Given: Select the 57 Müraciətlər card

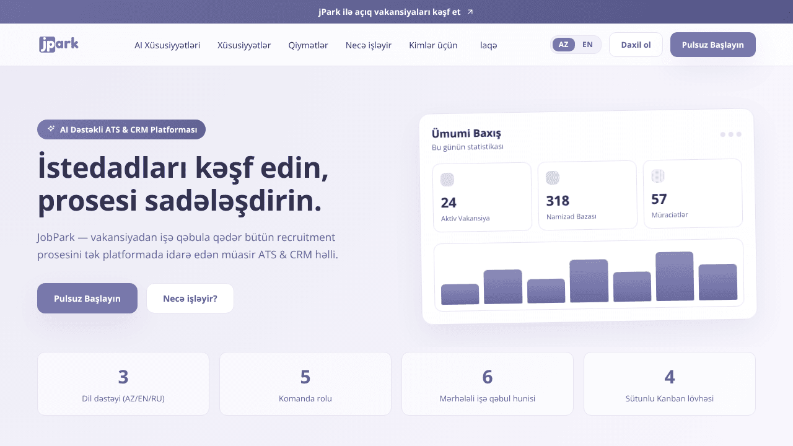Looking at the screenshot, I should tap(693, 193).
